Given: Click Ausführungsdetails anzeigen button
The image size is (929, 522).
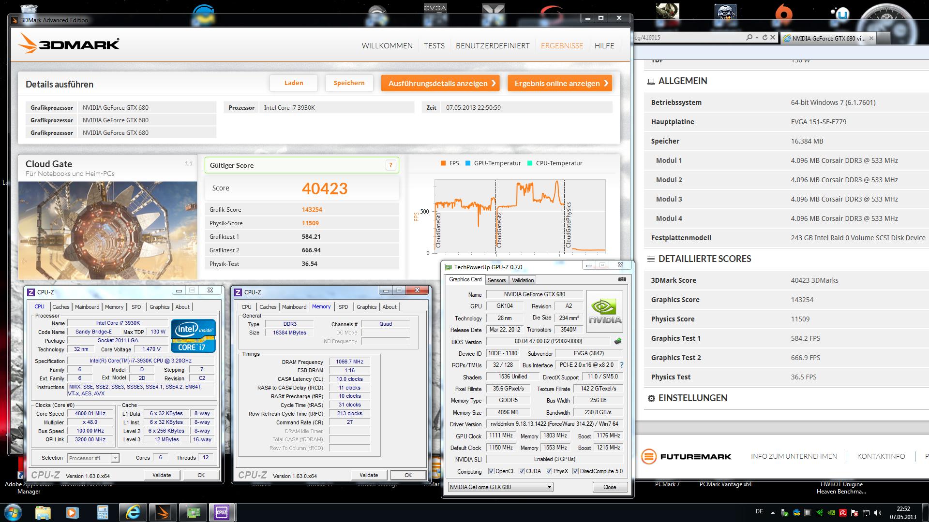Looking at the screenshot, I should pyautogui.click(x=440, y=83).
